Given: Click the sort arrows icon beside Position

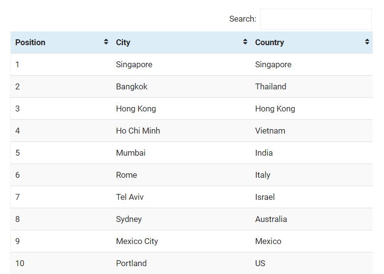Looking at the screenshot, I should click(x=106, y=42).
